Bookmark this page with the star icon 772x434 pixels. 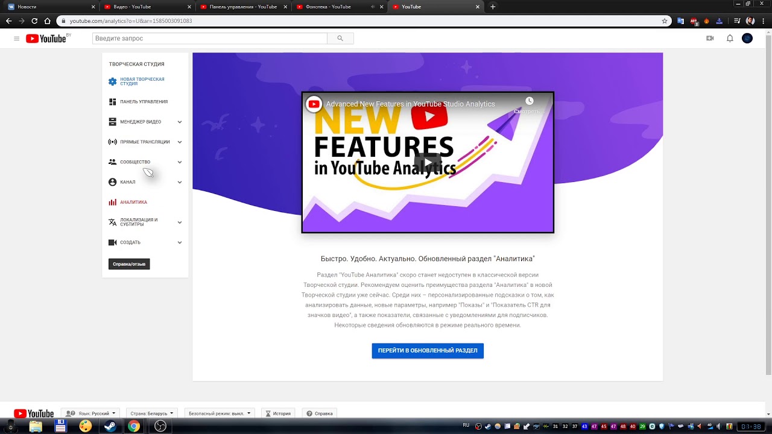pos(665,20)
